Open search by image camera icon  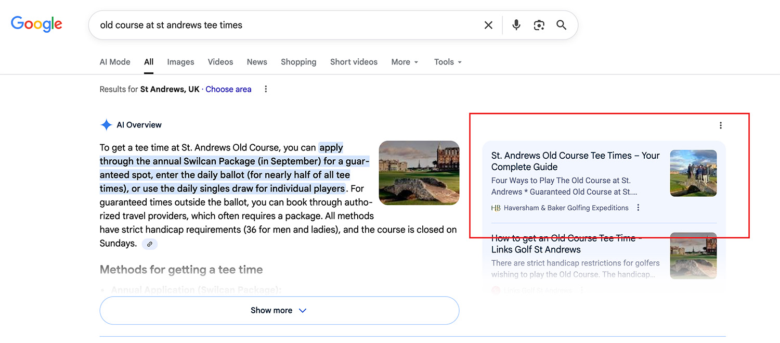click(539, 25)
